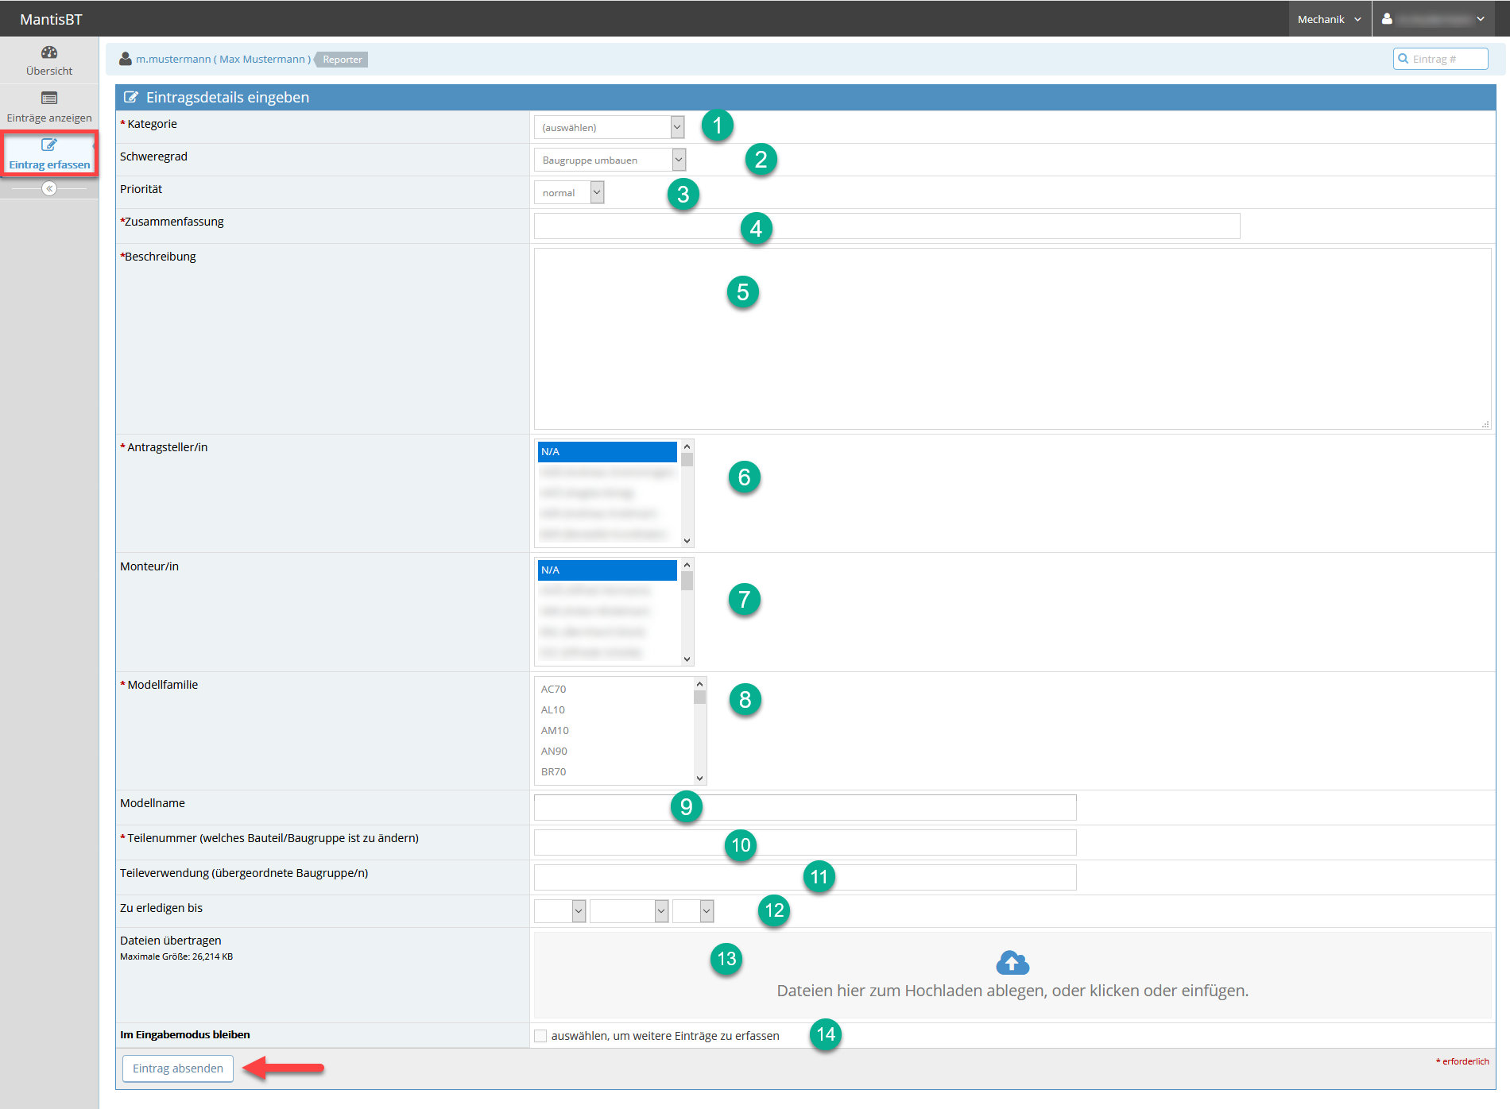Screen dimensions: 1510x1109
Task: Enable the Im Eingabemodus bleiben checkbox
Action: point(540,1036)
